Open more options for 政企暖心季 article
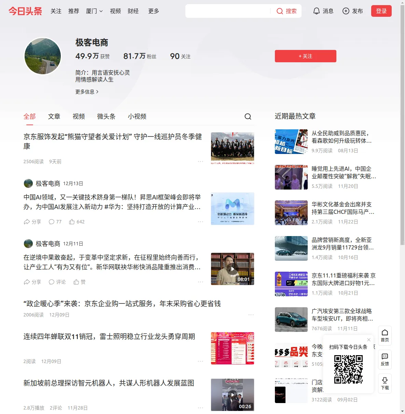This screenshot has height=414, width=405. pyautogui.click(x=251, y=315)
